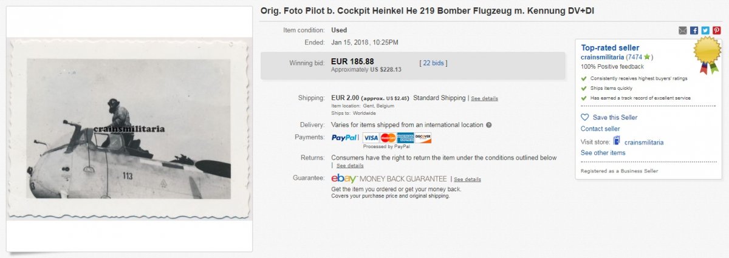The height and width of the screenshot is (258, 729).
Task: Click the eBay Money Back Guarantee logo
Action: coord(389,179)
